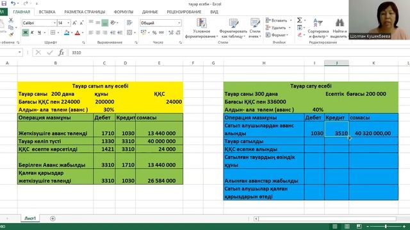This screenshot has width=410, height=230.
Task: Activate the Format Painter brush
Action: [11, 34]
